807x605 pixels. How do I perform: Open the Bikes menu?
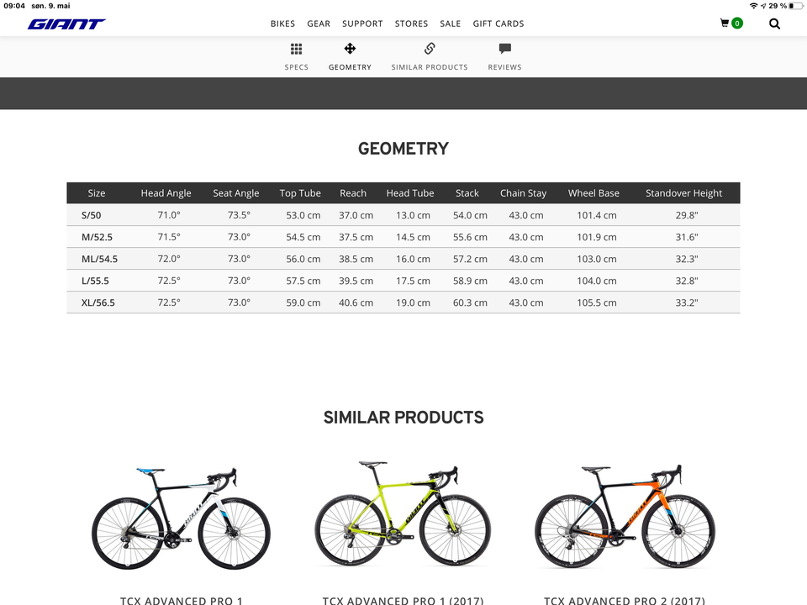coord(282,24)
